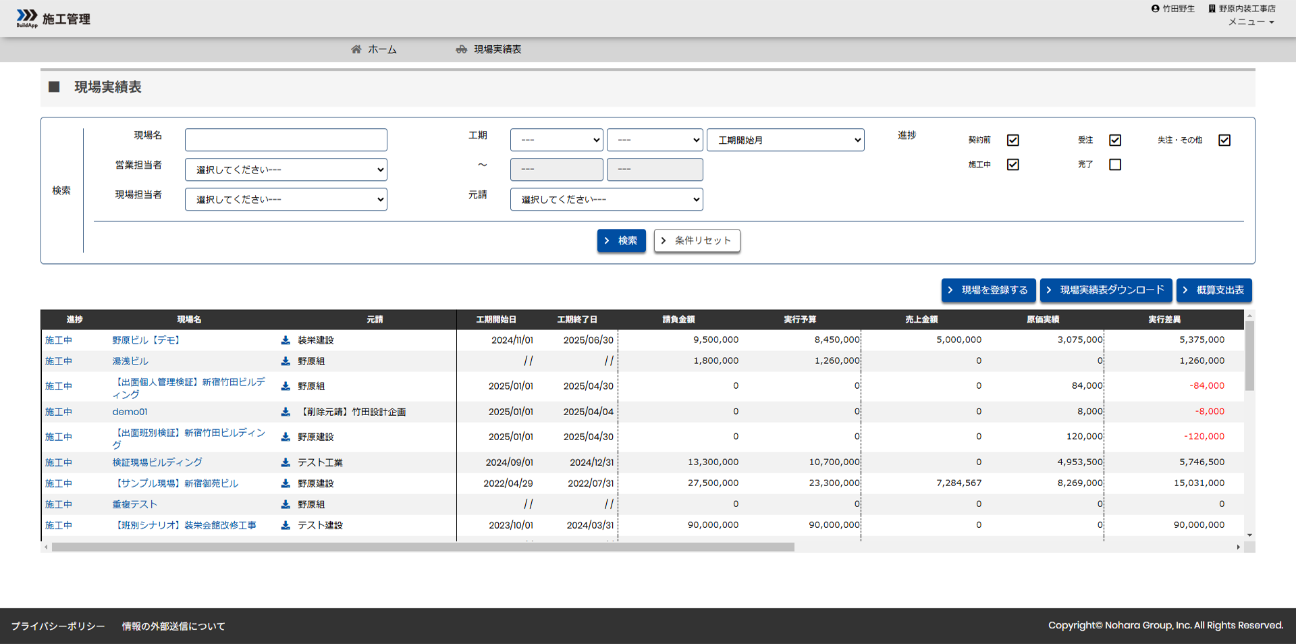Click the 現場名 text input field

286,140
